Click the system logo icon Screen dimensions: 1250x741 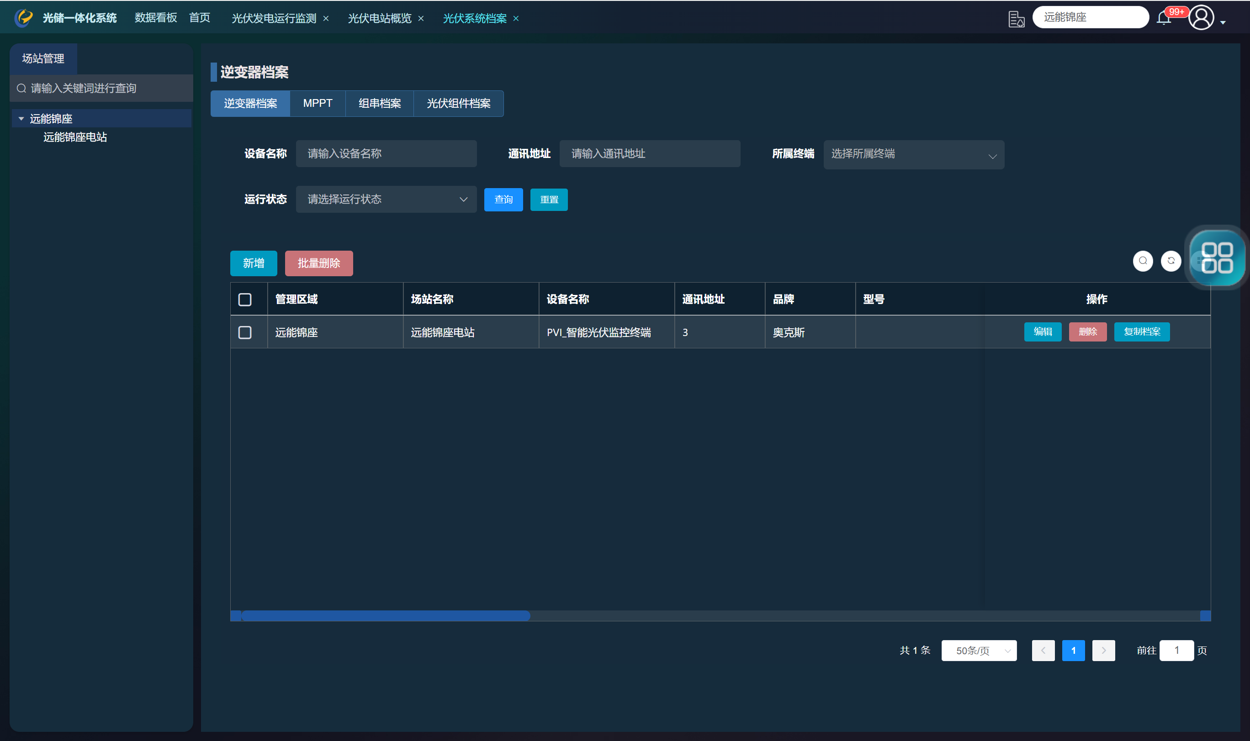click(23, 18)
